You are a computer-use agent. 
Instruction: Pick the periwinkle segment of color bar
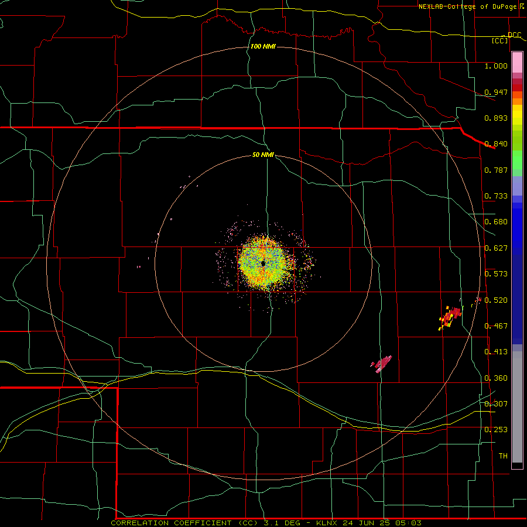(517, 186)
